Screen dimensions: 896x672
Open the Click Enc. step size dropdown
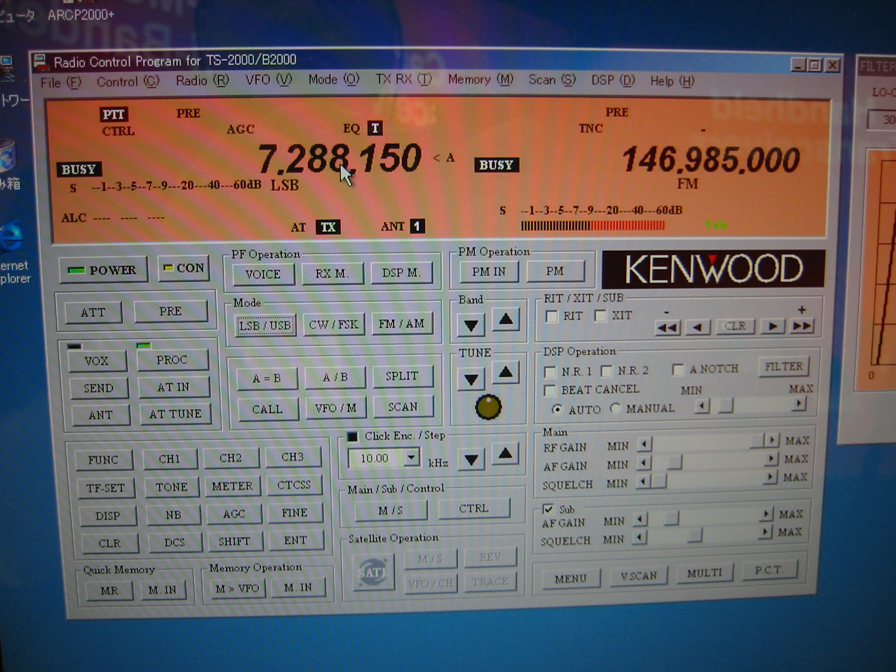[x=412, y=458]
